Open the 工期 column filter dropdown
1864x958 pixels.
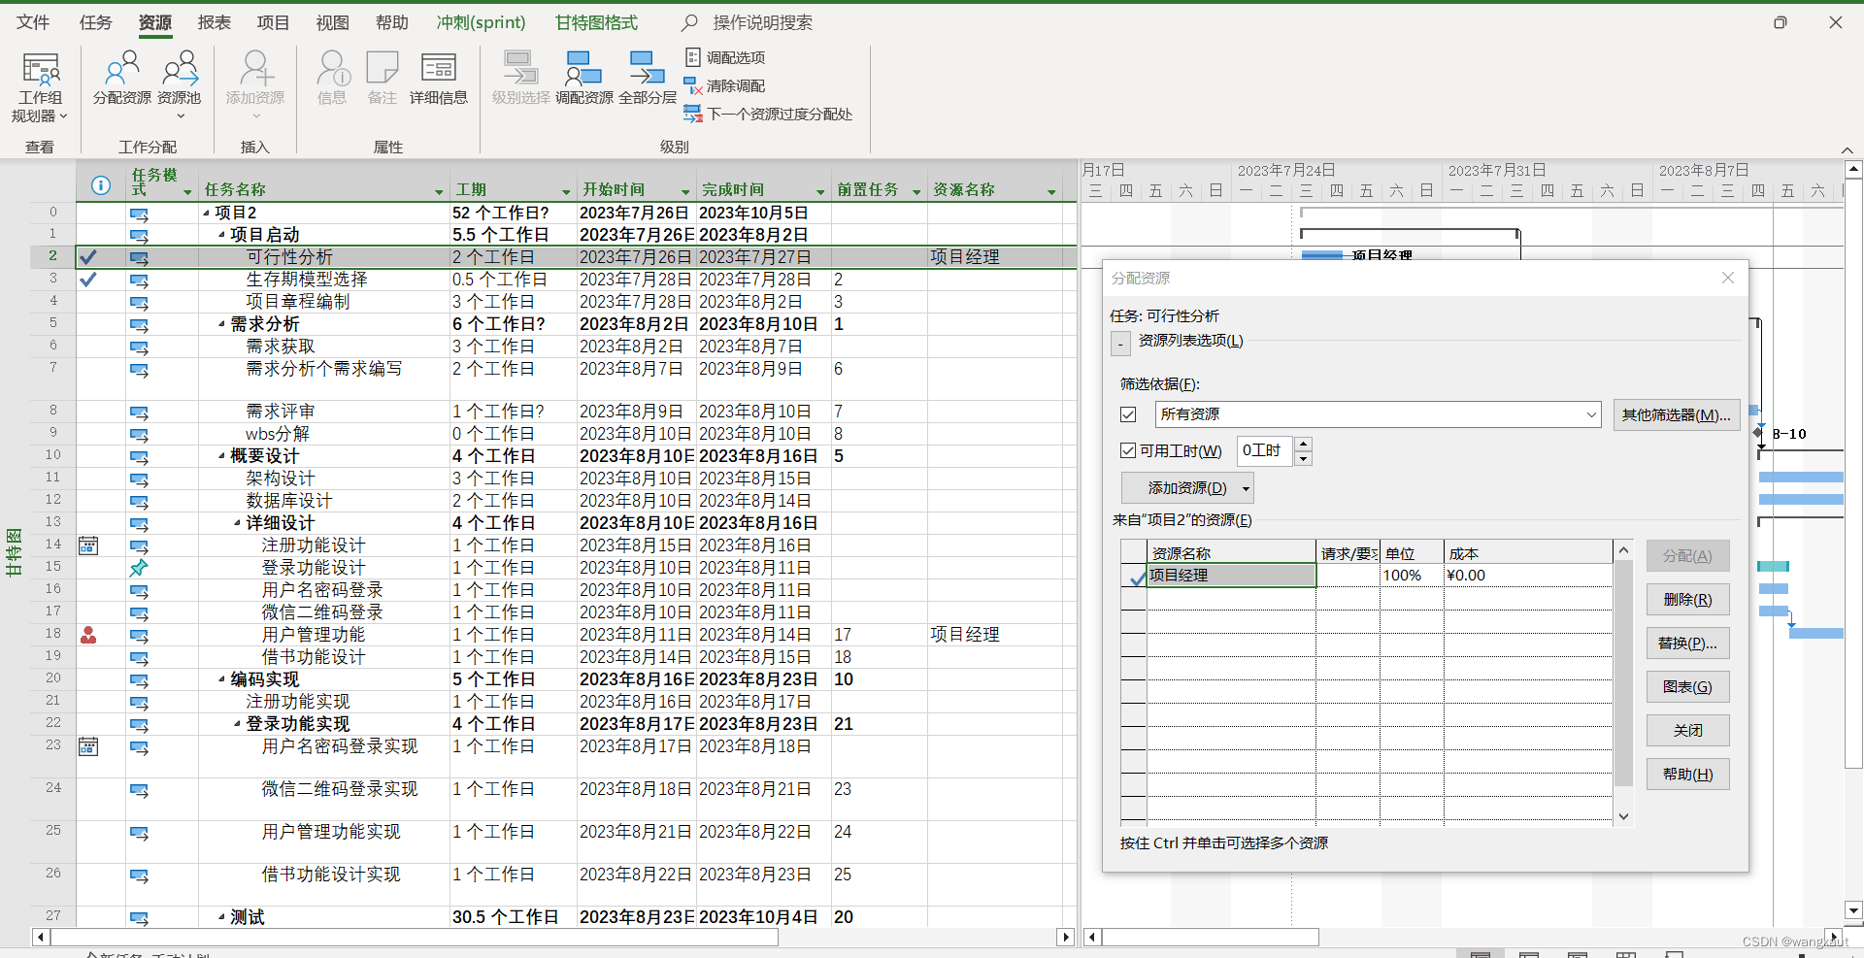click(x=566, y=192)
